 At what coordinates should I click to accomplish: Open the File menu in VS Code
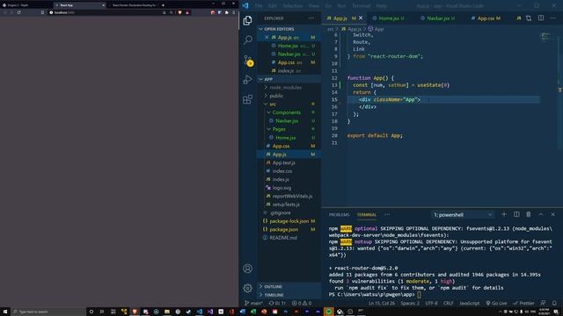click(259, 6)
